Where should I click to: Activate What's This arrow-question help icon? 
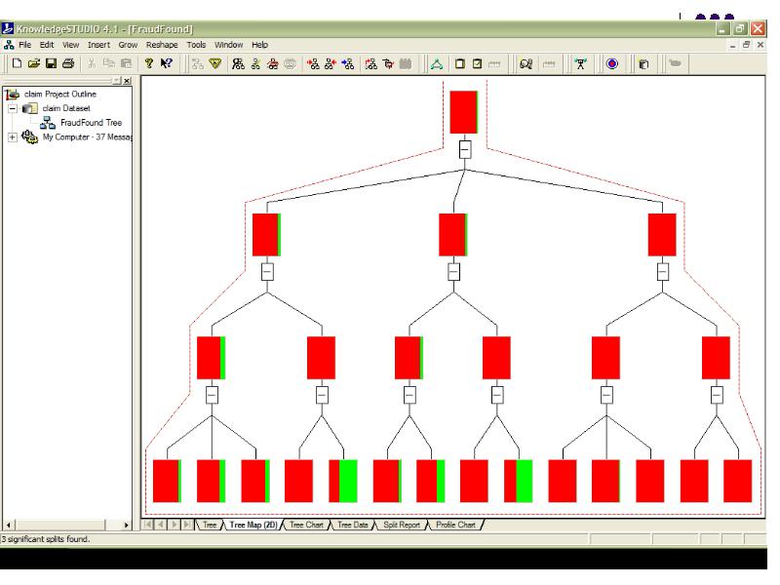click(x=166, y=63)
